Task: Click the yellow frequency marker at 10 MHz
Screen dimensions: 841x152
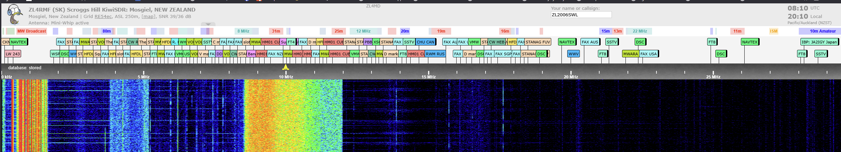Action: pyautogui.click(x=286, y=67)
